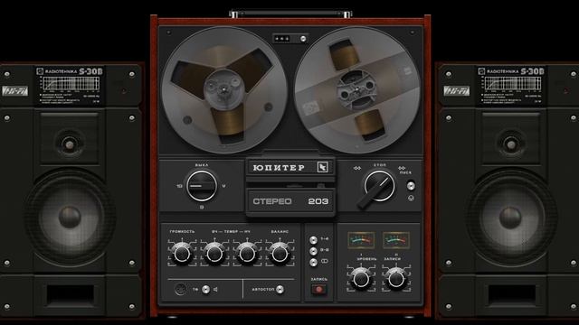Click the right tape reel
This screenshot has width=579, height=325.
point(357,90)
